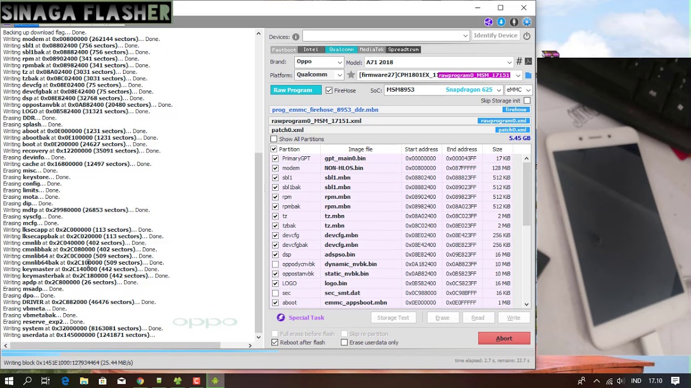
Task: Open the PDF manual icon beside Model
Action: [529, 61]
